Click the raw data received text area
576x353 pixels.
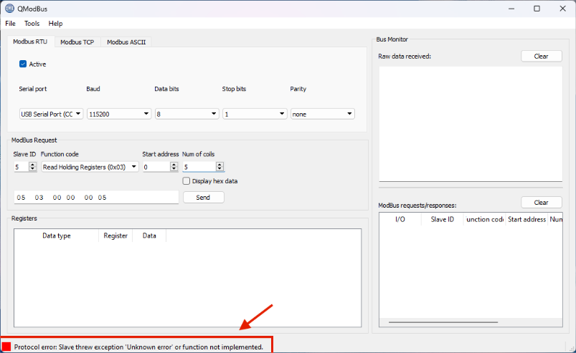[x=471, y=124]
